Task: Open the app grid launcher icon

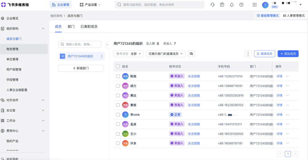Action: 255,5
